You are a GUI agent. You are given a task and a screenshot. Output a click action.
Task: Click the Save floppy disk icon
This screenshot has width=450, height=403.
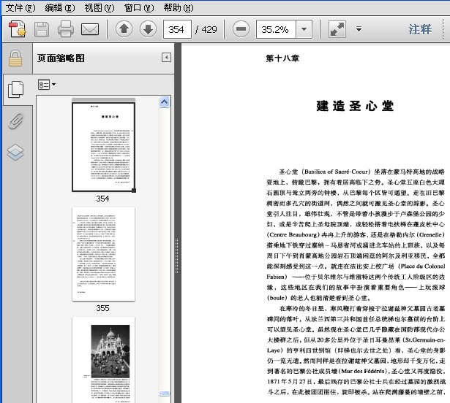42,29
